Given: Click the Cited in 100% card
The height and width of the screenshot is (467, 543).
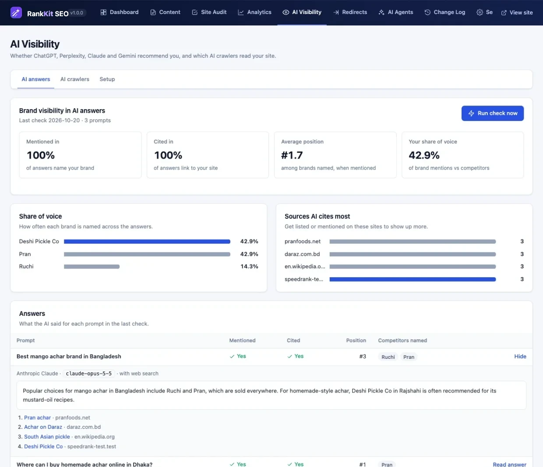Looking at the screenshot, I should pyautogui.click(x=208, y=155).
